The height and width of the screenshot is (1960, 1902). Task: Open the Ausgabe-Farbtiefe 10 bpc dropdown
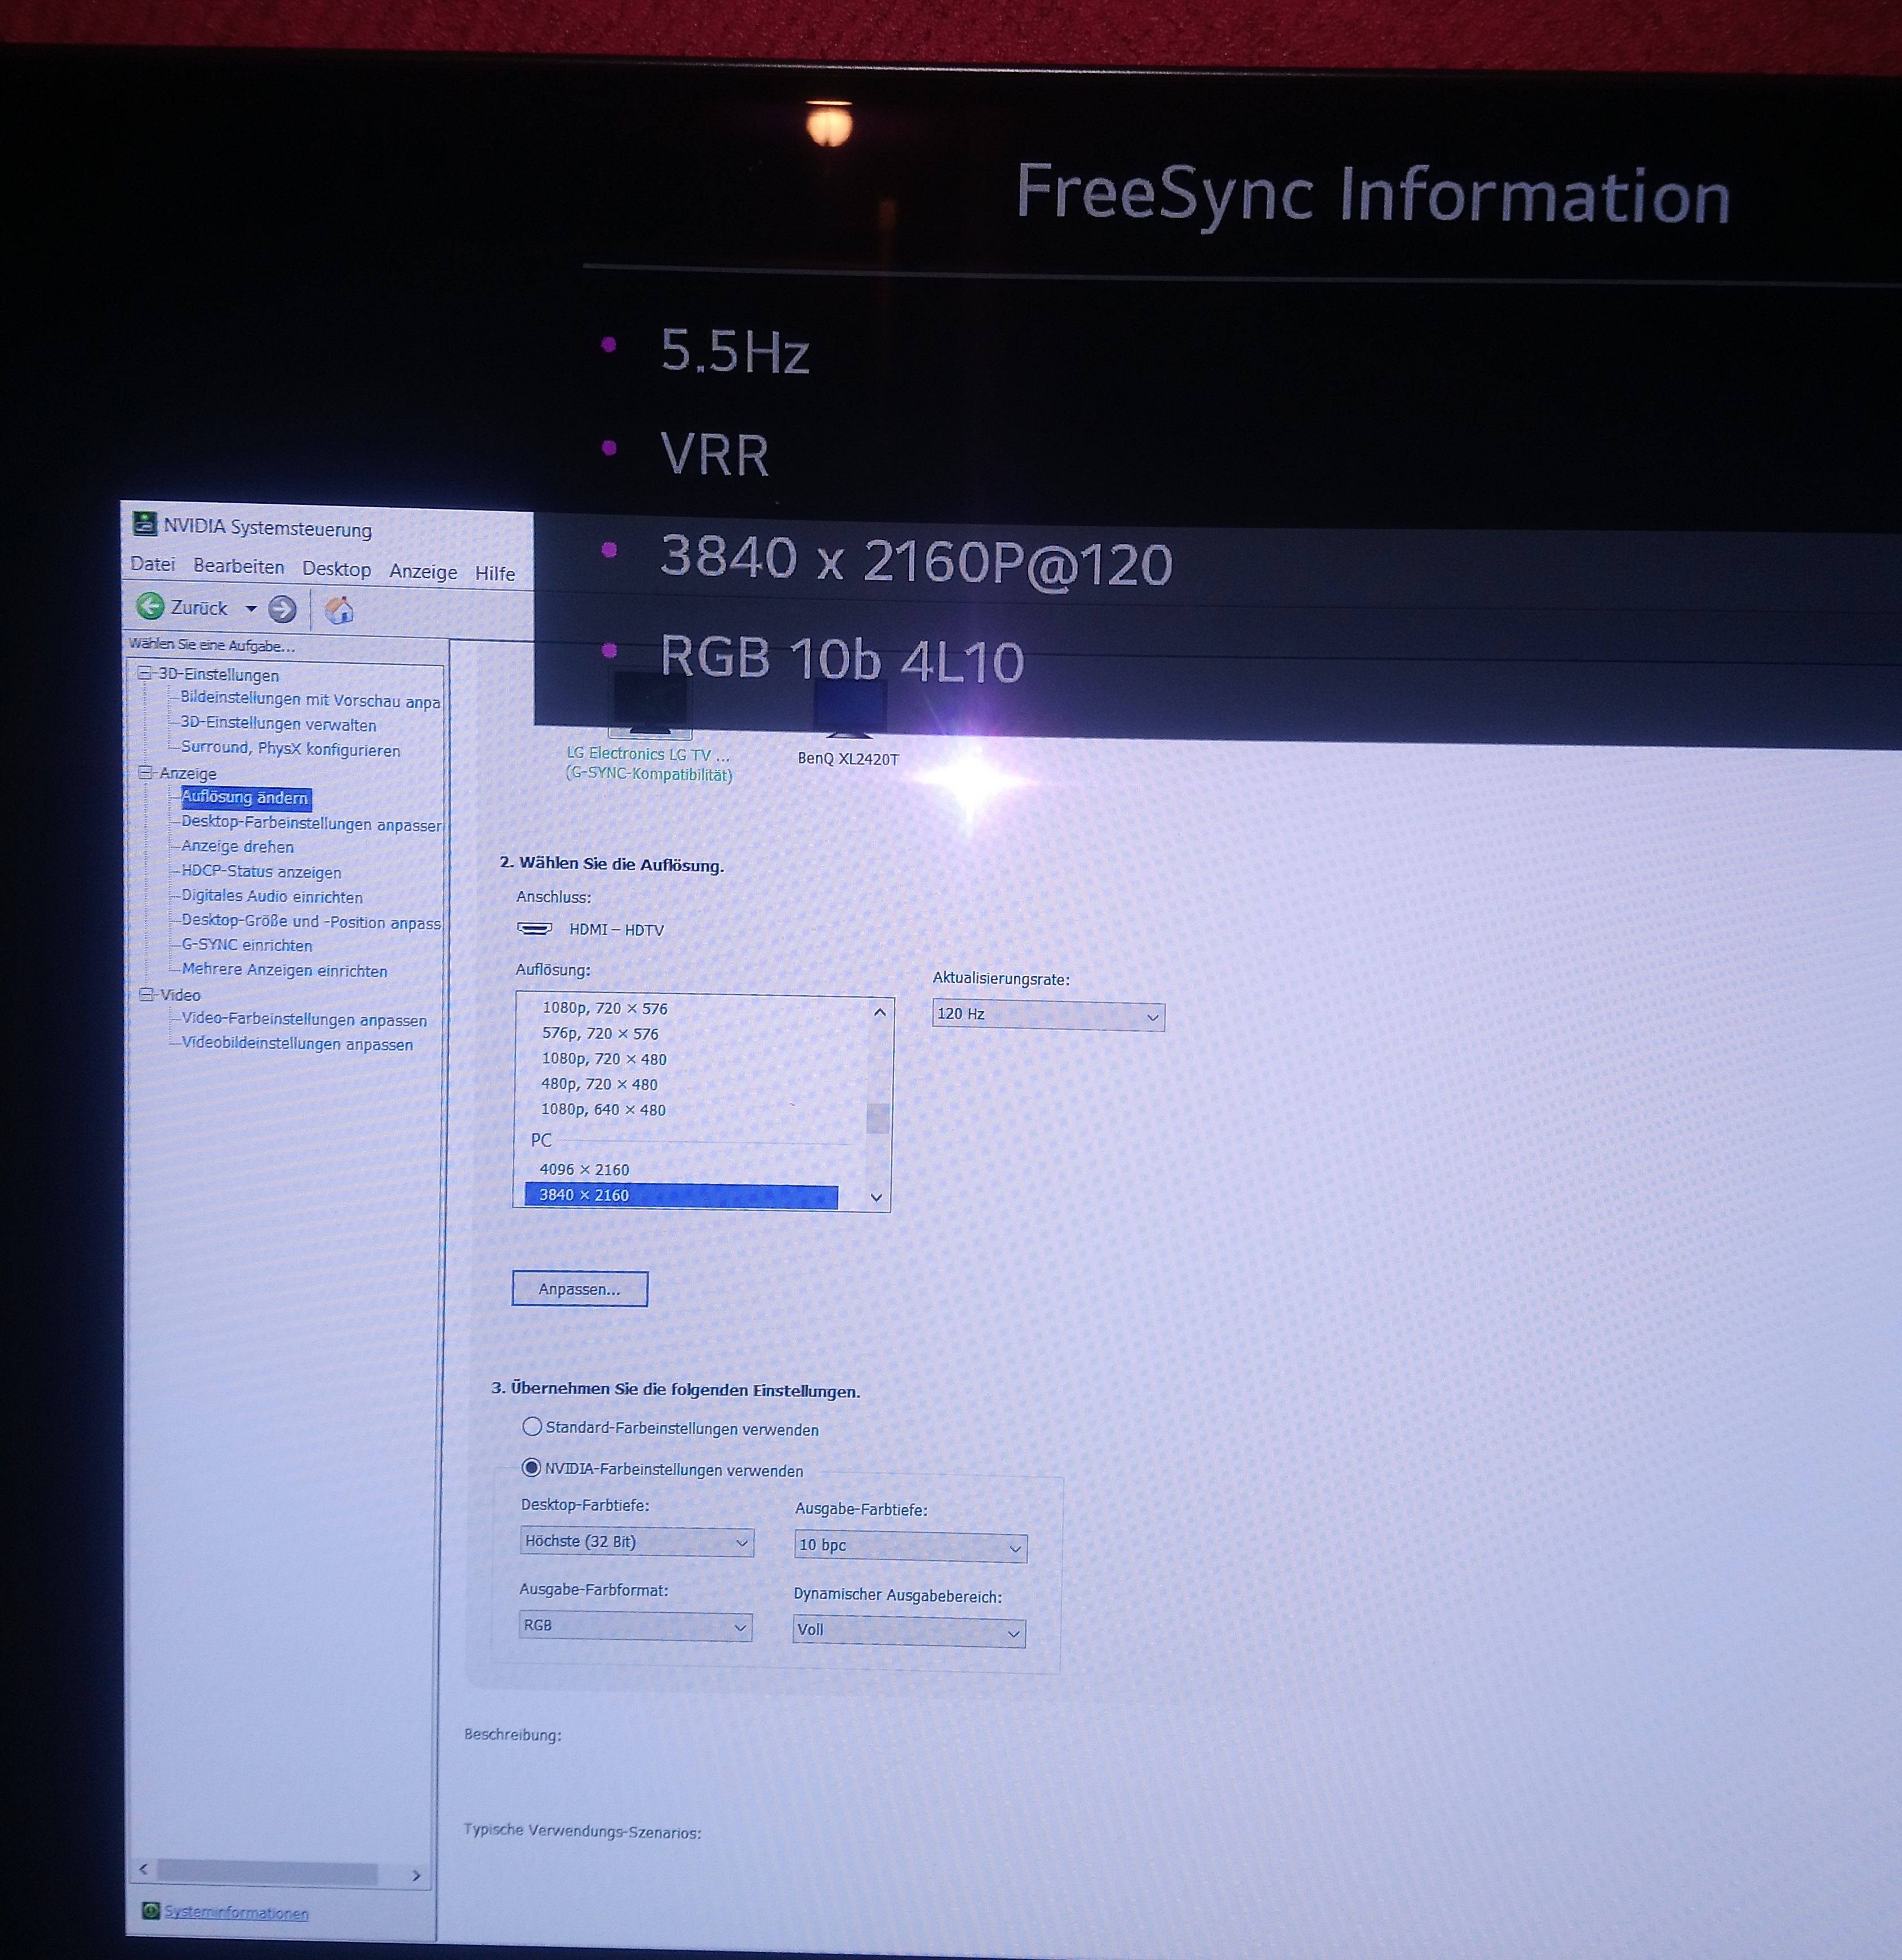[x=910, y=1546]
